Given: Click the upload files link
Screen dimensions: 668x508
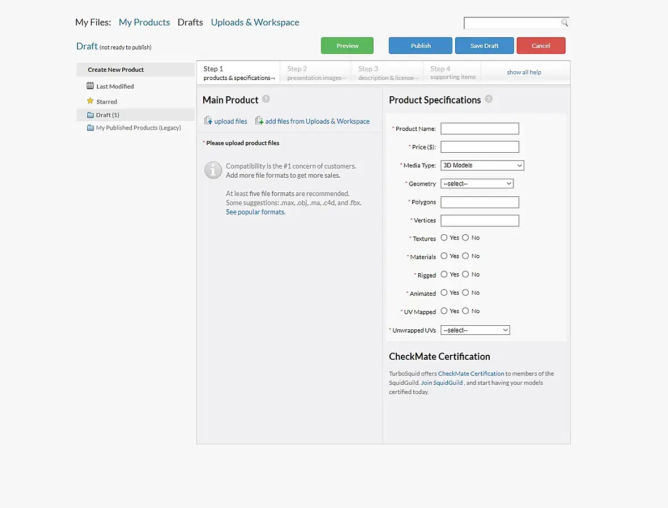Looking at the screenshot, I should tap(230, 122).
